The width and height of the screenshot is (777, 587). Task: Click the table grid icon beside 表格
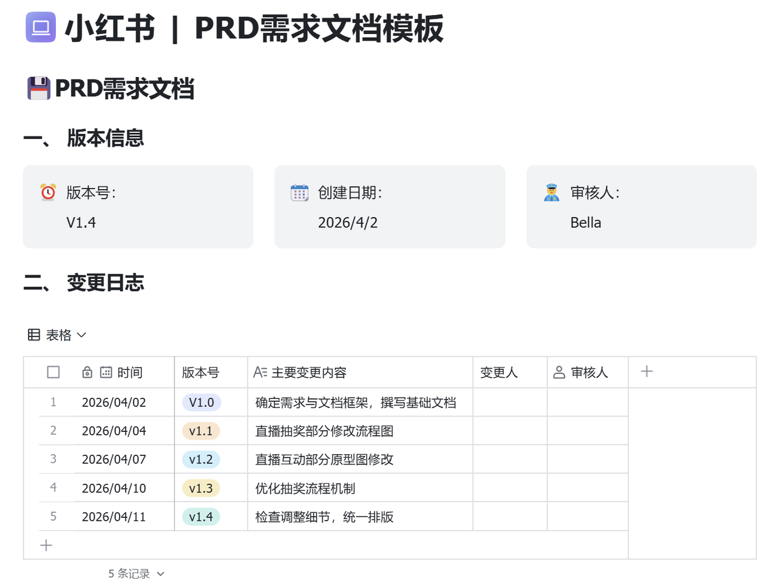[x=34, y=335]
